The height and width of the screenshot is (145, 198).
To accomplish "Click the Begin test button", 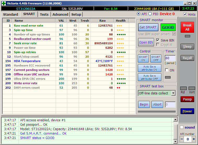I will [x=144, y=105].
